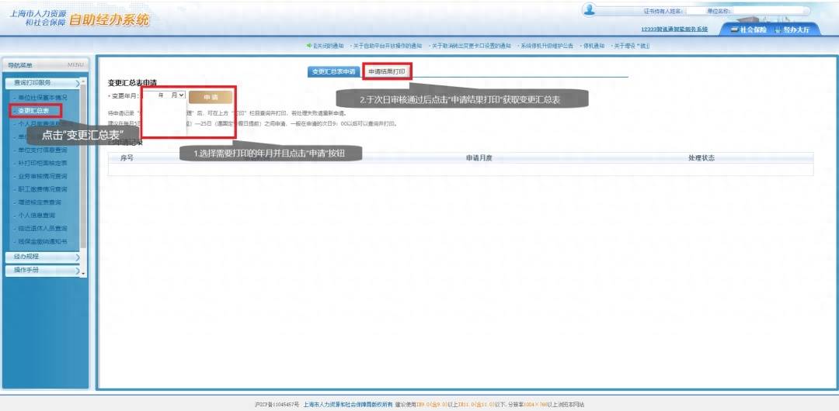Select 个人信息查询 in the sidebar
The image size is (839, 411).
pyautogui.click(x=36, y=216)
